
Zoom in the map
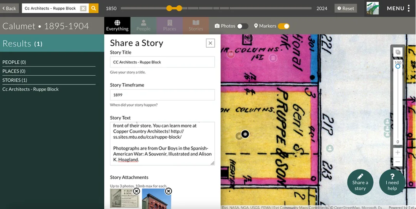pos(398,153)
